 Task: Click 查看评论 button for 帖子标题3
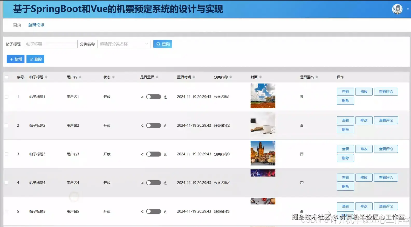click(x=386, y=149)
